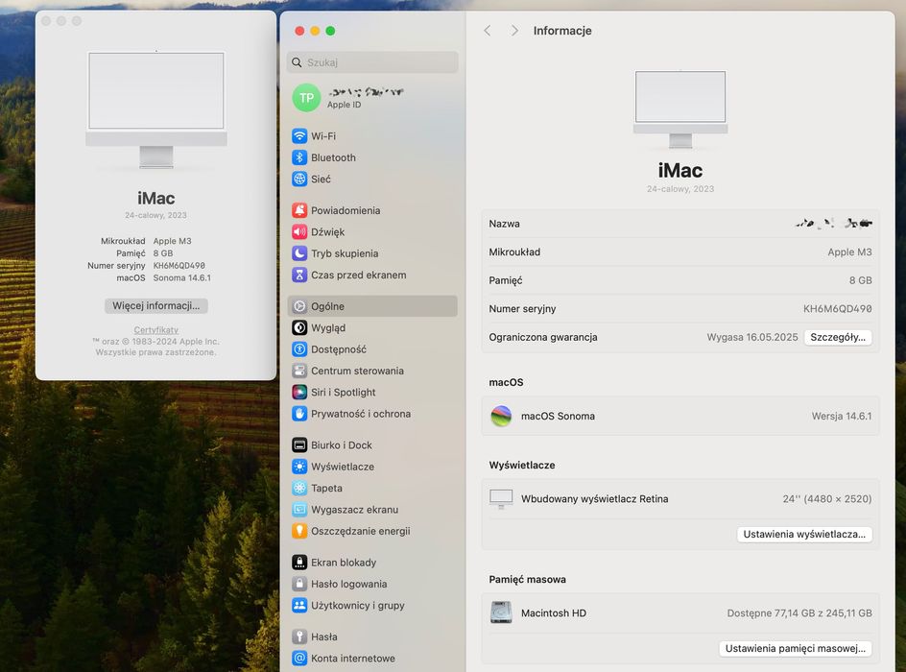Screen dimensions: 906x672
Task: Click Więcej informacji button in About window
Action: click(x=156, y=305)
